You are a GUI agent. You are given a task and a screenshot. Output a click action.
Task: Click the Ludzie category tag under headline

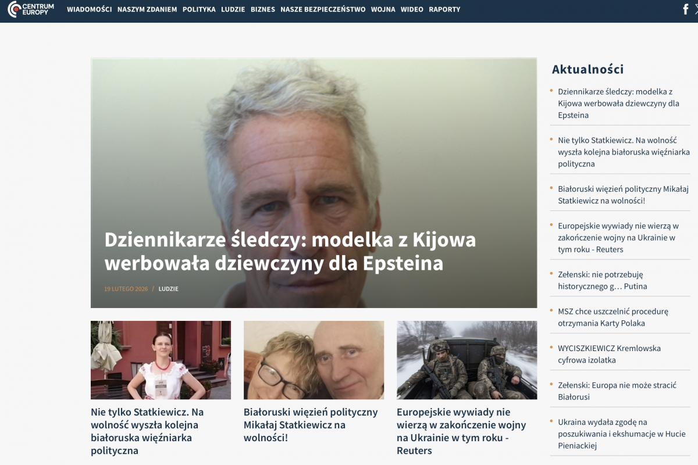(x=168, y=289)
